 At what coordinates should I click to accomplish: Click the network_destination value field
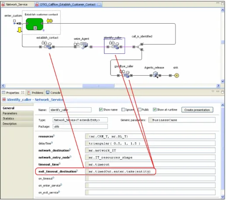click(x=150, y=151)
